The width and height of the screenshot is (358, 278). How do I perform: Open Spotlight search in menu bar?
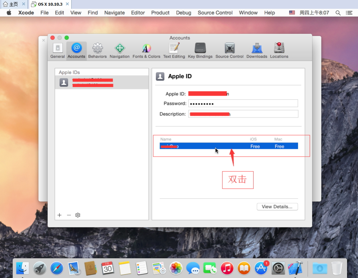pyautogui.click(x=338, y=13)
